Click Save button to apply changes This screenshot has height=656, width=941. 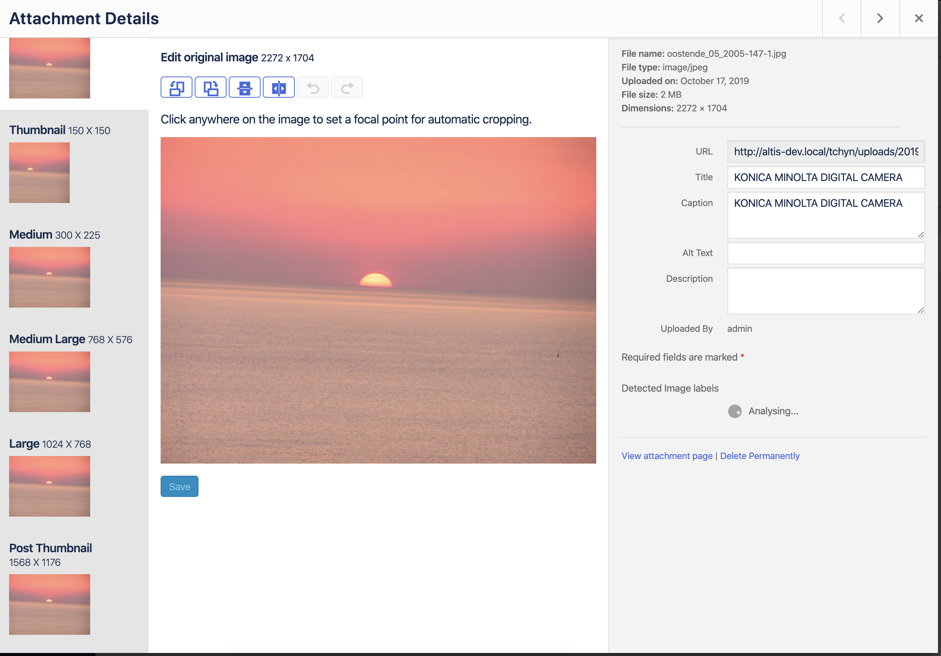click(180, 486)
